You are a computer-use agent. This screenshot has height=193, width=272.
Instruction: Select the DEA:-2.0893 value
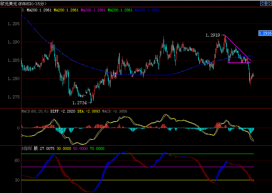click(89, 111)
